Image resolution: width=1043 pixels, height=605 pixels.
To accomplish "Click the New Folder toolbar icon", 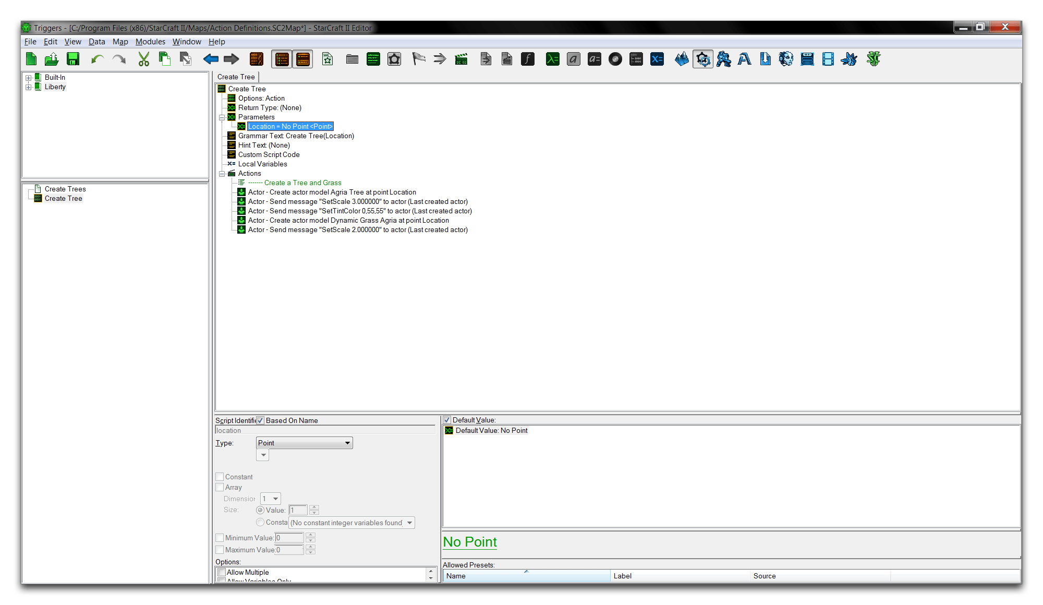I will tap(352, 59).
